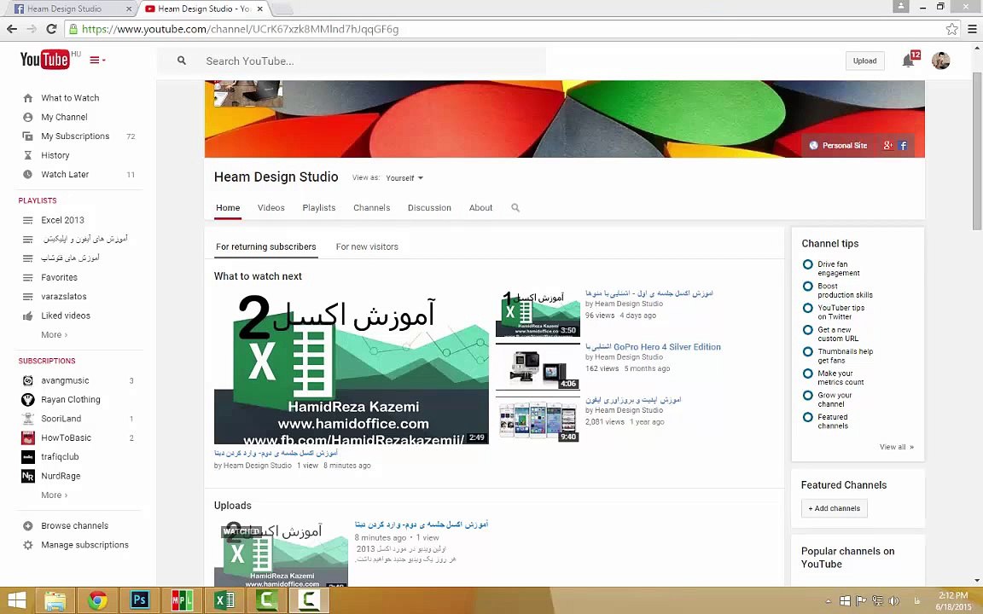The height and width of the screenshot is (614, 983).
Task: Click the Windows Start button
Action: point(16,600)
